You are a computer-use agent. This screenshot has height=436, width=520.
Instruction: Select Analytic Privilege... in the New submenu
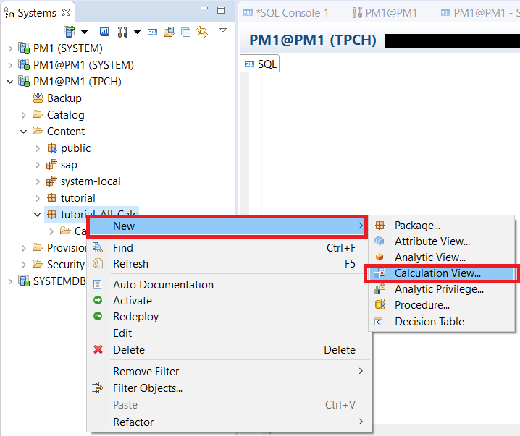(442, 289)
